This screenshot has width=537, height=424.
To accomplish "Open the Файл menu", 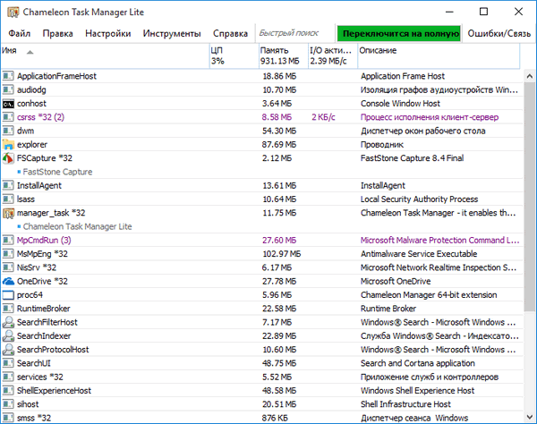I will pos(19,33).
